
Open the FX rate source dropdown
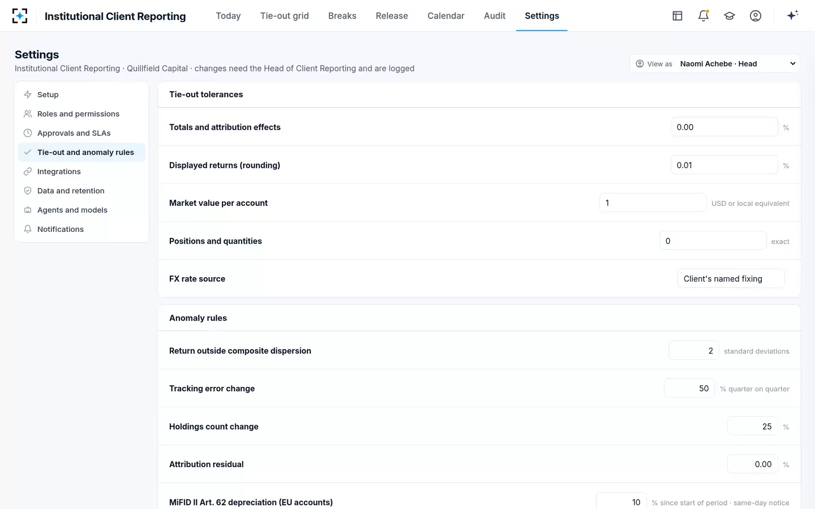(731, 278)
